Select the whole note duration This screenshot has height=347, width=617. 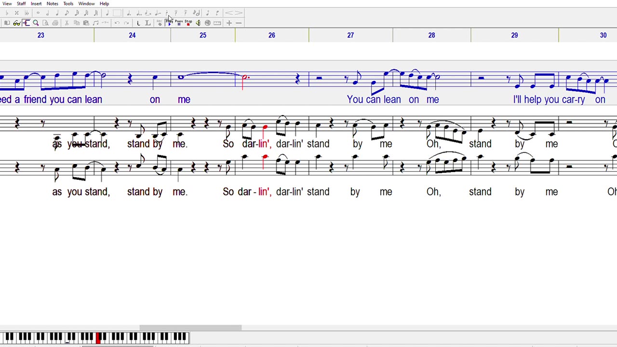click(x=38, y=13)
